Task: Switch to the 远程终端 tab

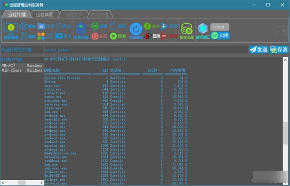Action: [17, 15]
